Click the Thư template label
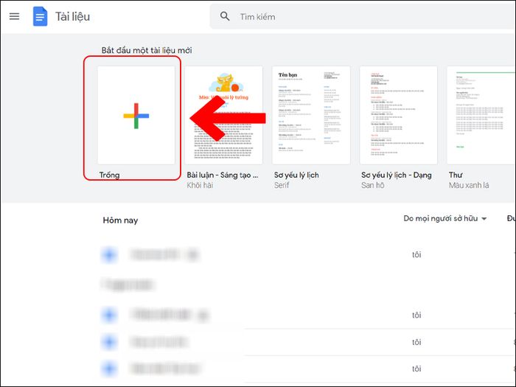The height and width of the screenshot is (387, 516). pos(456,175)
